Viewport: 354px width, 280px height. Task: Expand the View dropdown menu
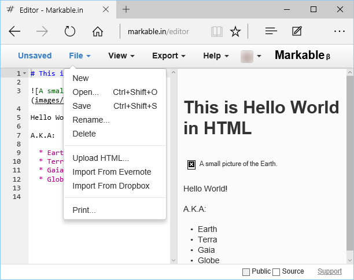pyautogui.click(x=121, y=56)
